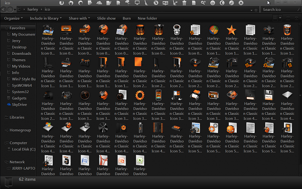Screen dimensions: 302x189
Task: Create a New folder
Action: point(147,18)
